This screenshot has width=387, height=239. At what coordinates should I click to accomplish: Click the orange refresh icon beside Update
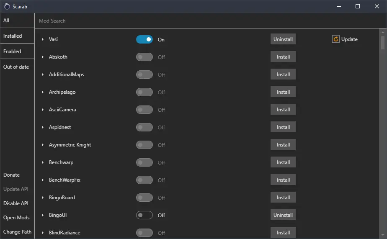[335, 39]
